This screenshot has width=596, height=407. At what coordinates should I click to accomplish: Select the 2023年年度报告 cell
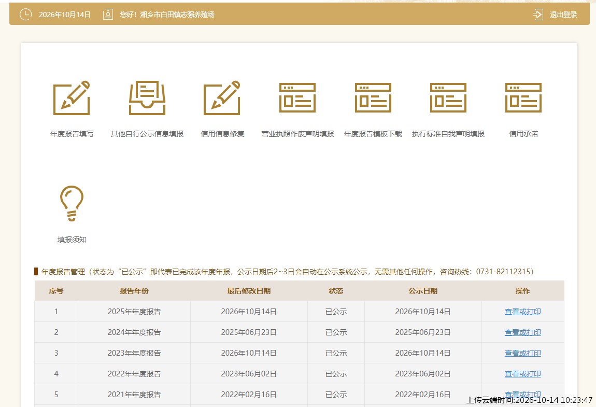click(x=134, y=353)
